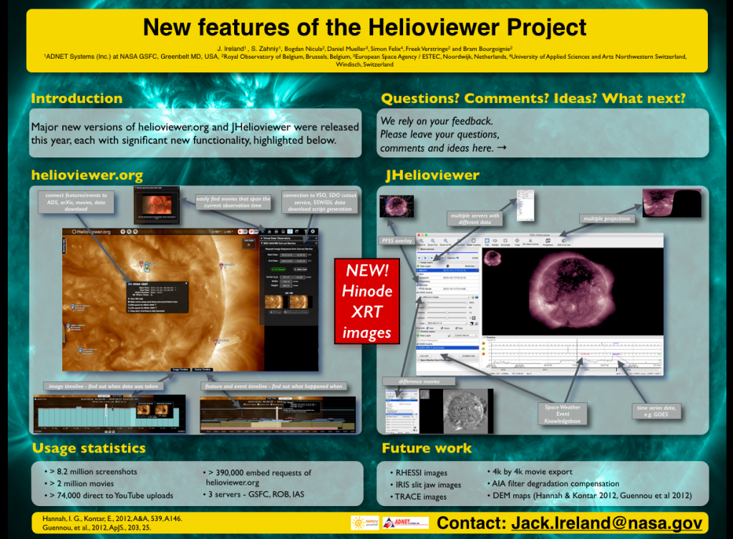Viewport: 733px width, 539px height.
Task: Open the difference images dropdown
Action: (444, 297)
